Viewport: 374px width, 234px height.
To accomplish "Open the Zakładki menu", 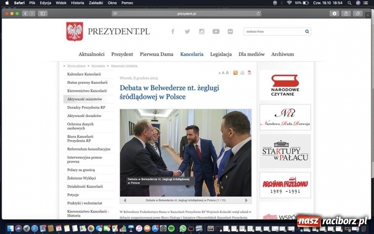I will (96, 3).
